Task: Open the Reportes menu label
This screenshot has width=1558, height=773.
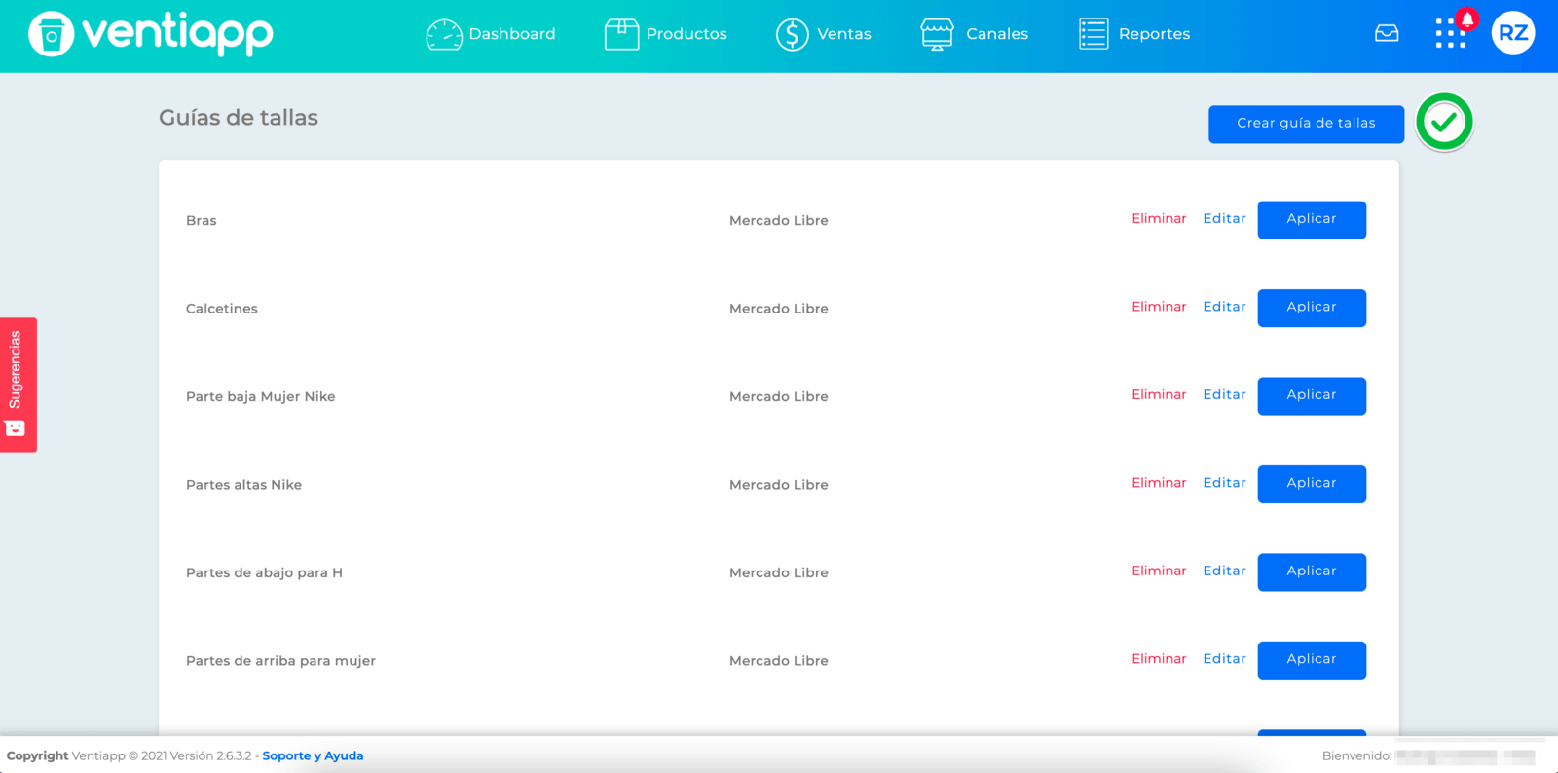Action: point(1154,34)
